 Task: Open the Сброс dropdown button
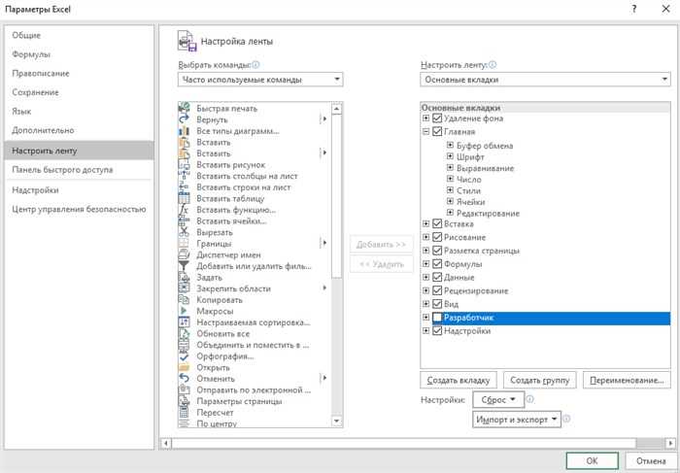pyautogui.click(x=498, y=400)
